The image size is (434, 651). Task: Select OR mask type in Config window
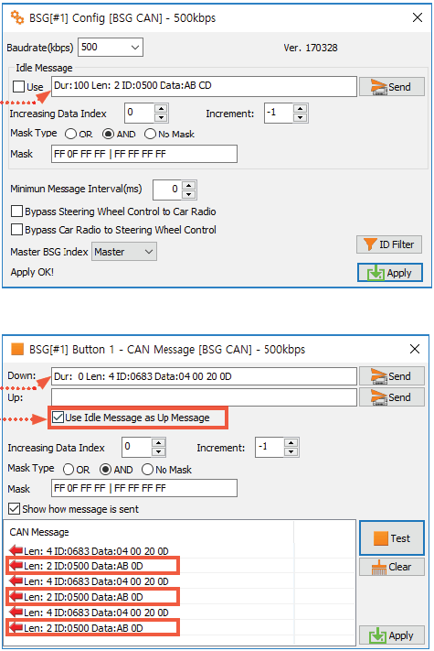[71, 134]
